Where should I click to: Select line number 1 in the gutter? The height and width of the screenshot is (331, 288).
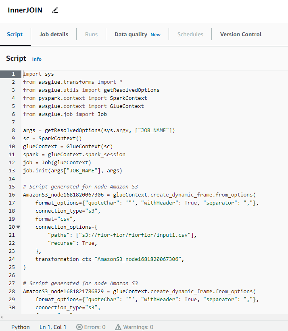click(13, 74)
